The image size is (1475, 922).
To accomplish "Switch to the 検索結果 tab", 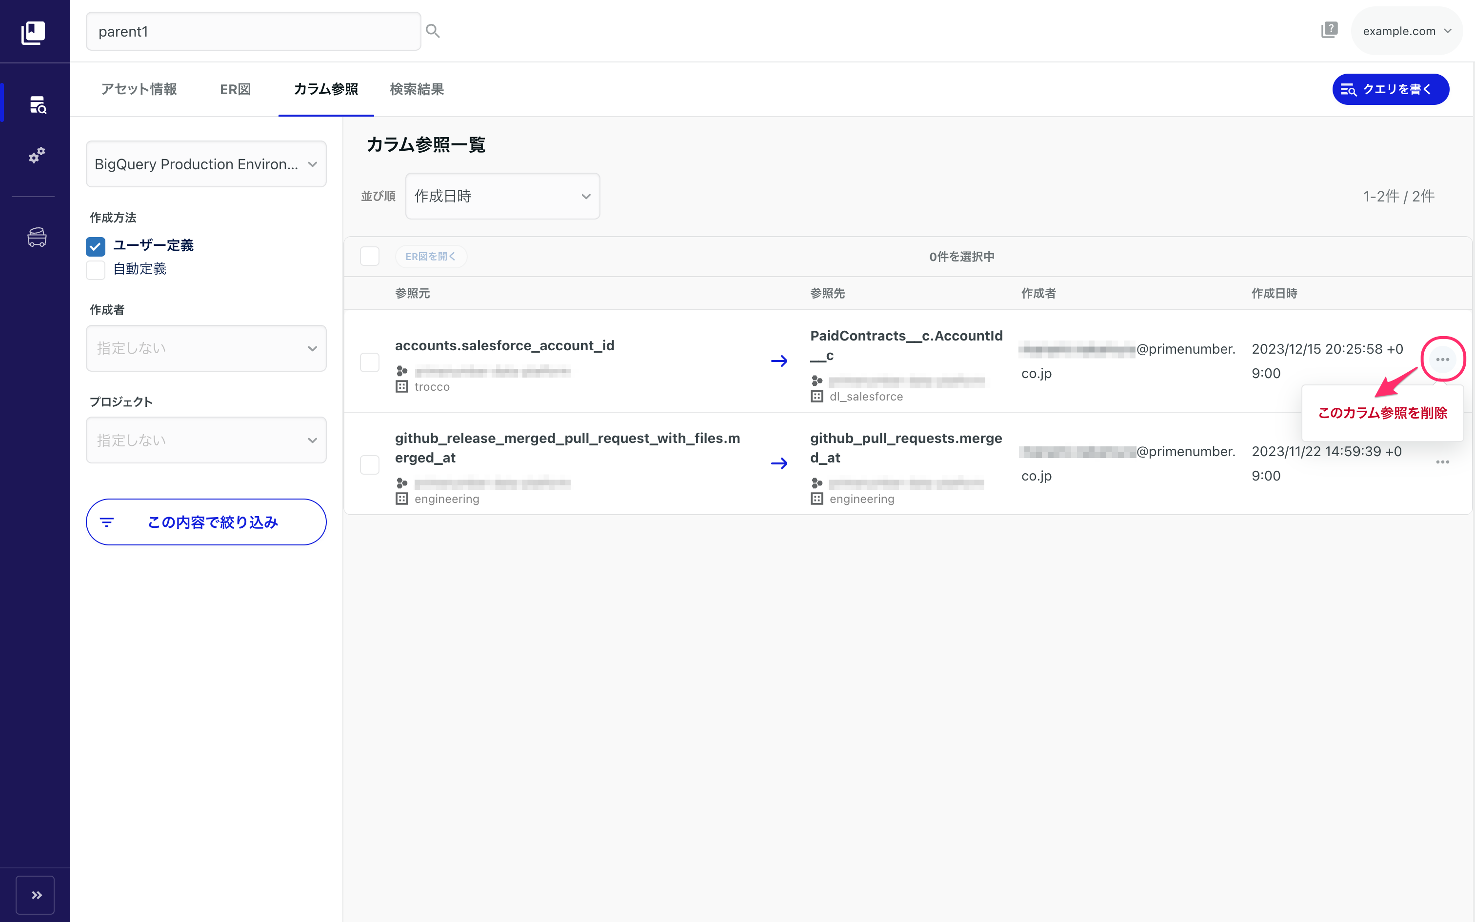I will (x=417, y=89).
